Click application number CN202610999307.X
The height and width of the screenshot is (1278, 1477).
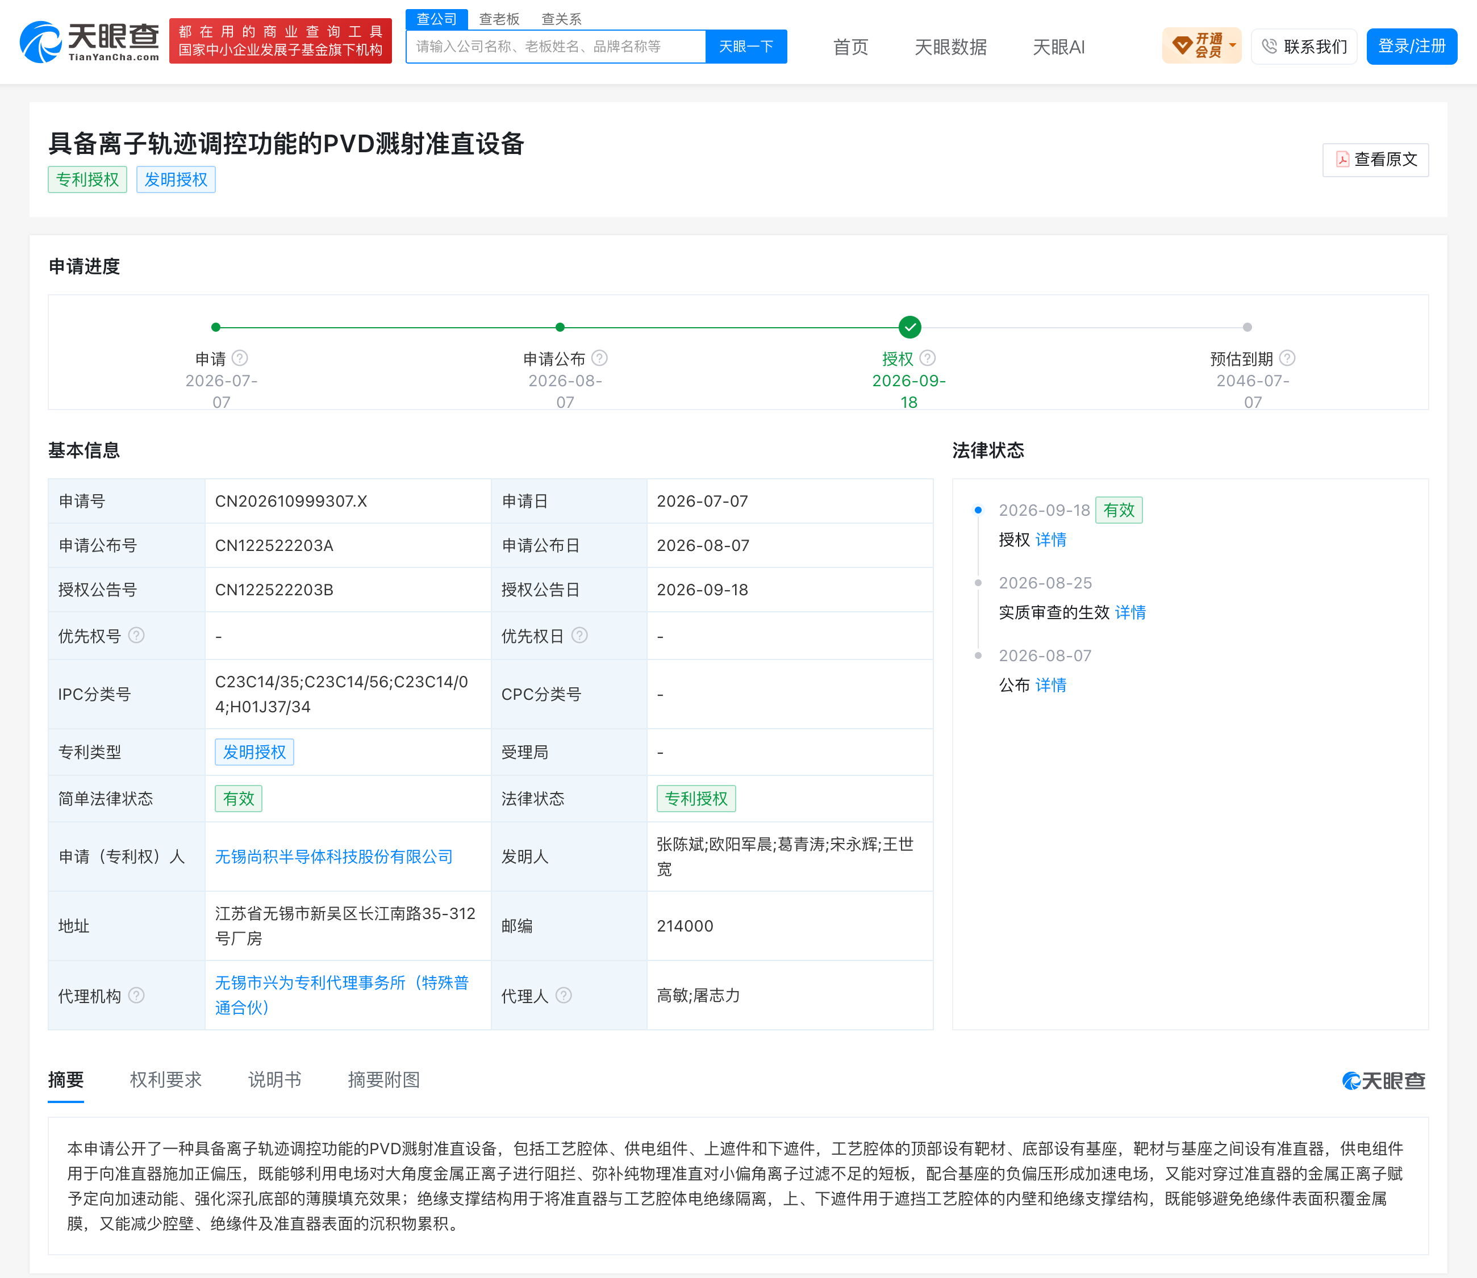(x=291, y=502)
